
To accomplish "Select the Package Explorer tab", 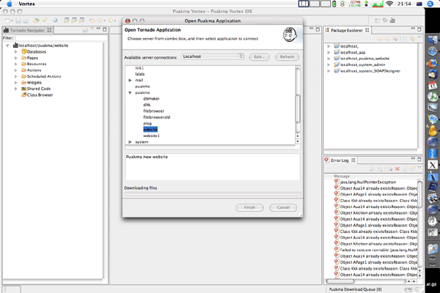I will point(347,30).
